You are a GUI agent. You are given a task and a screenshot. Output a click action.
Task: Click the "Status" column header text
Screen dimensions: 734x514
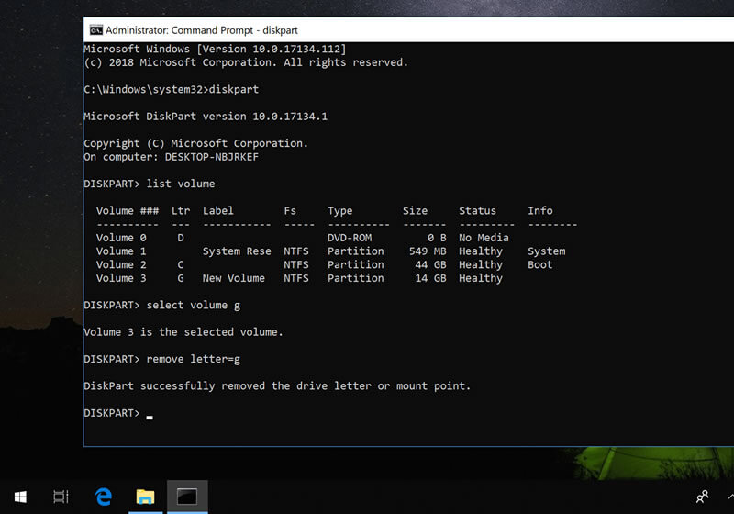[x=477, y=211]
